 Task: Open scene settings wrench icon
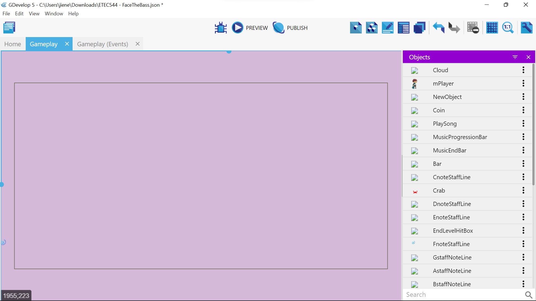(x=527, y=28)
